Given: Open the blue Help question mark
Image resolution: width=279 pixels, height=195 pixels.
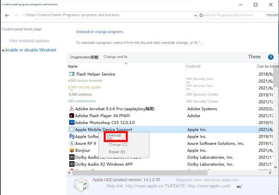Looking at the screenshot, I should (270, 57).
